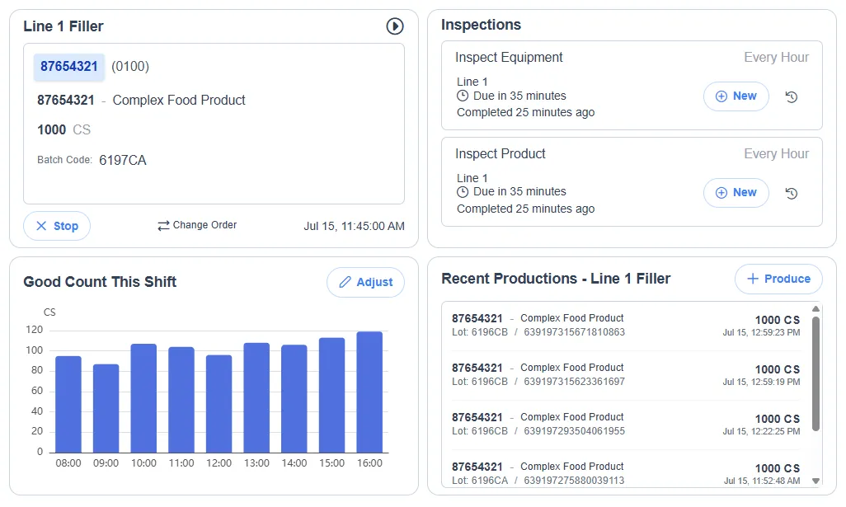Click Complex Food Product in order card
Screen dimensions: 846x507
coord(179,100)
